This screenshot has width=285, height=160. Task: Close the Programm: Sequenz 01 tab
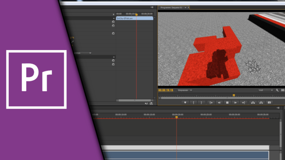[188, 8]
